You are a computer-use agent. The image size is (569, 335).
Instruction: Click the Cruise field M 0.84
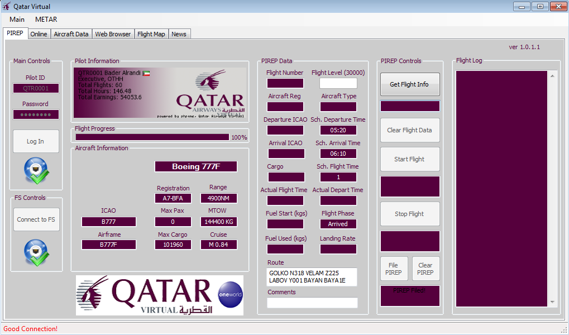(x=219, y=245)
